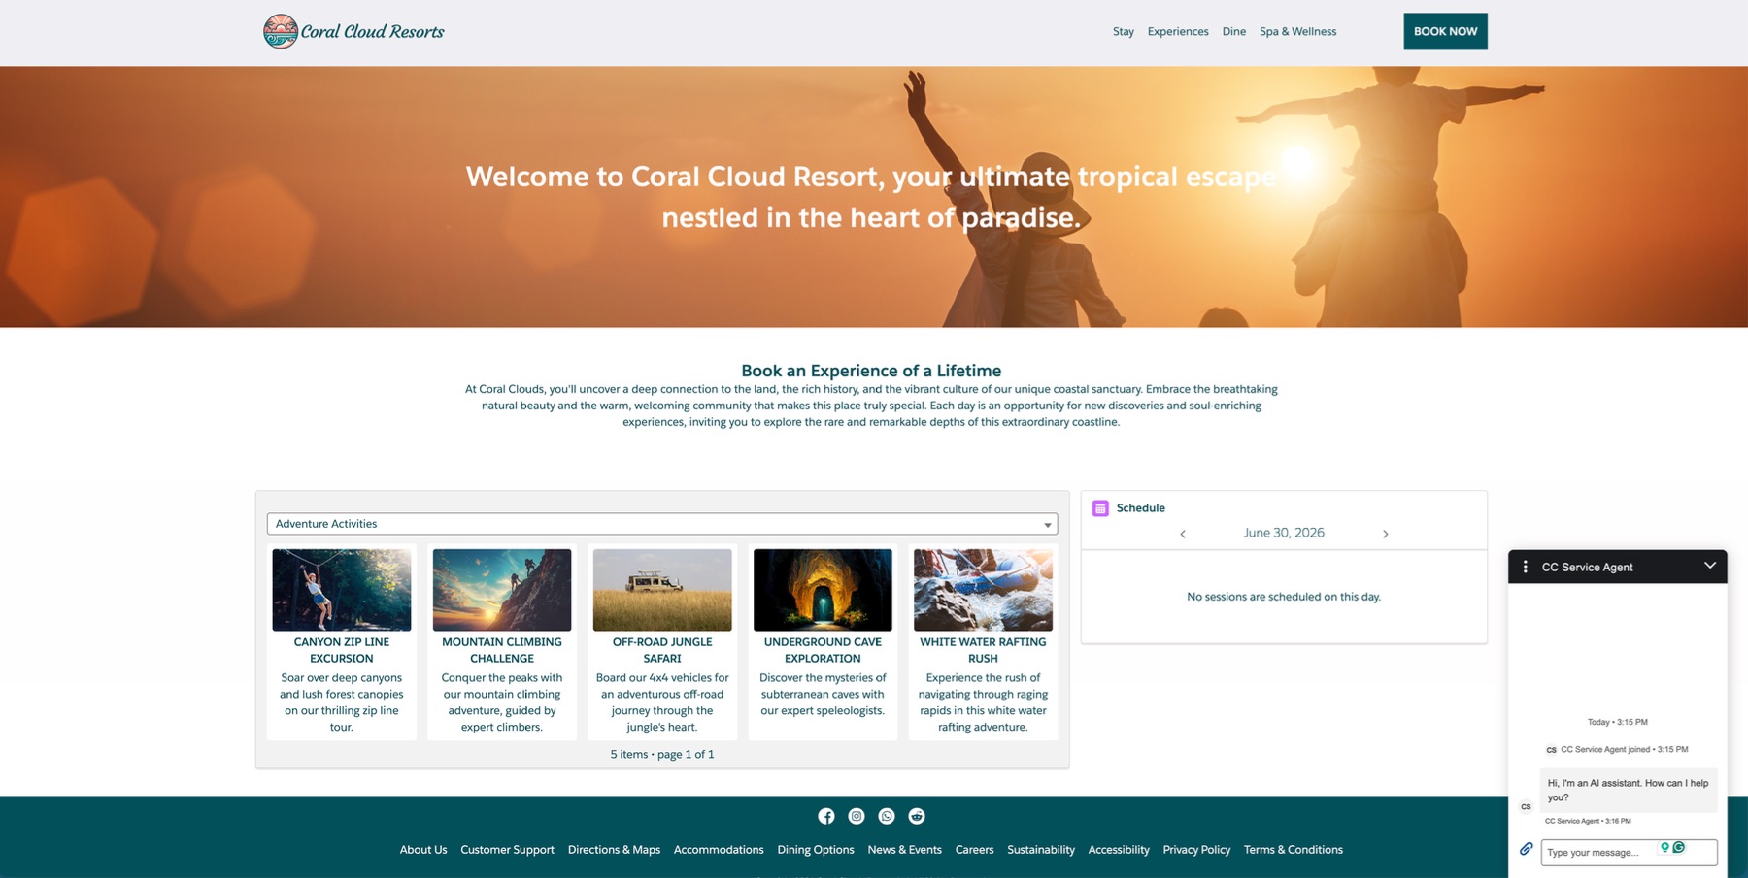Click the Schedule calendar icon

tap(1100, 507)
